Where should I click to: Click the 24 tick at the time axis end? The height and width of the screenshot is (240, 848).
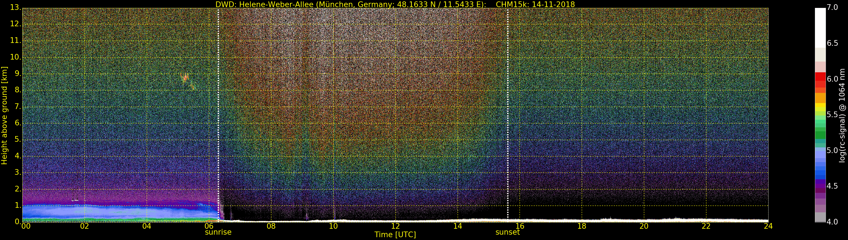768,226
